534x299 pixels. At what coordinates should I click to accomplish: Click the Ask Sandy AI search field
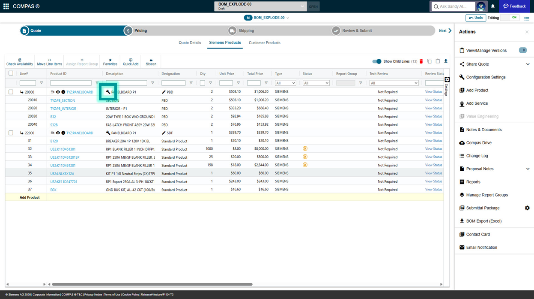click(453, 6)
